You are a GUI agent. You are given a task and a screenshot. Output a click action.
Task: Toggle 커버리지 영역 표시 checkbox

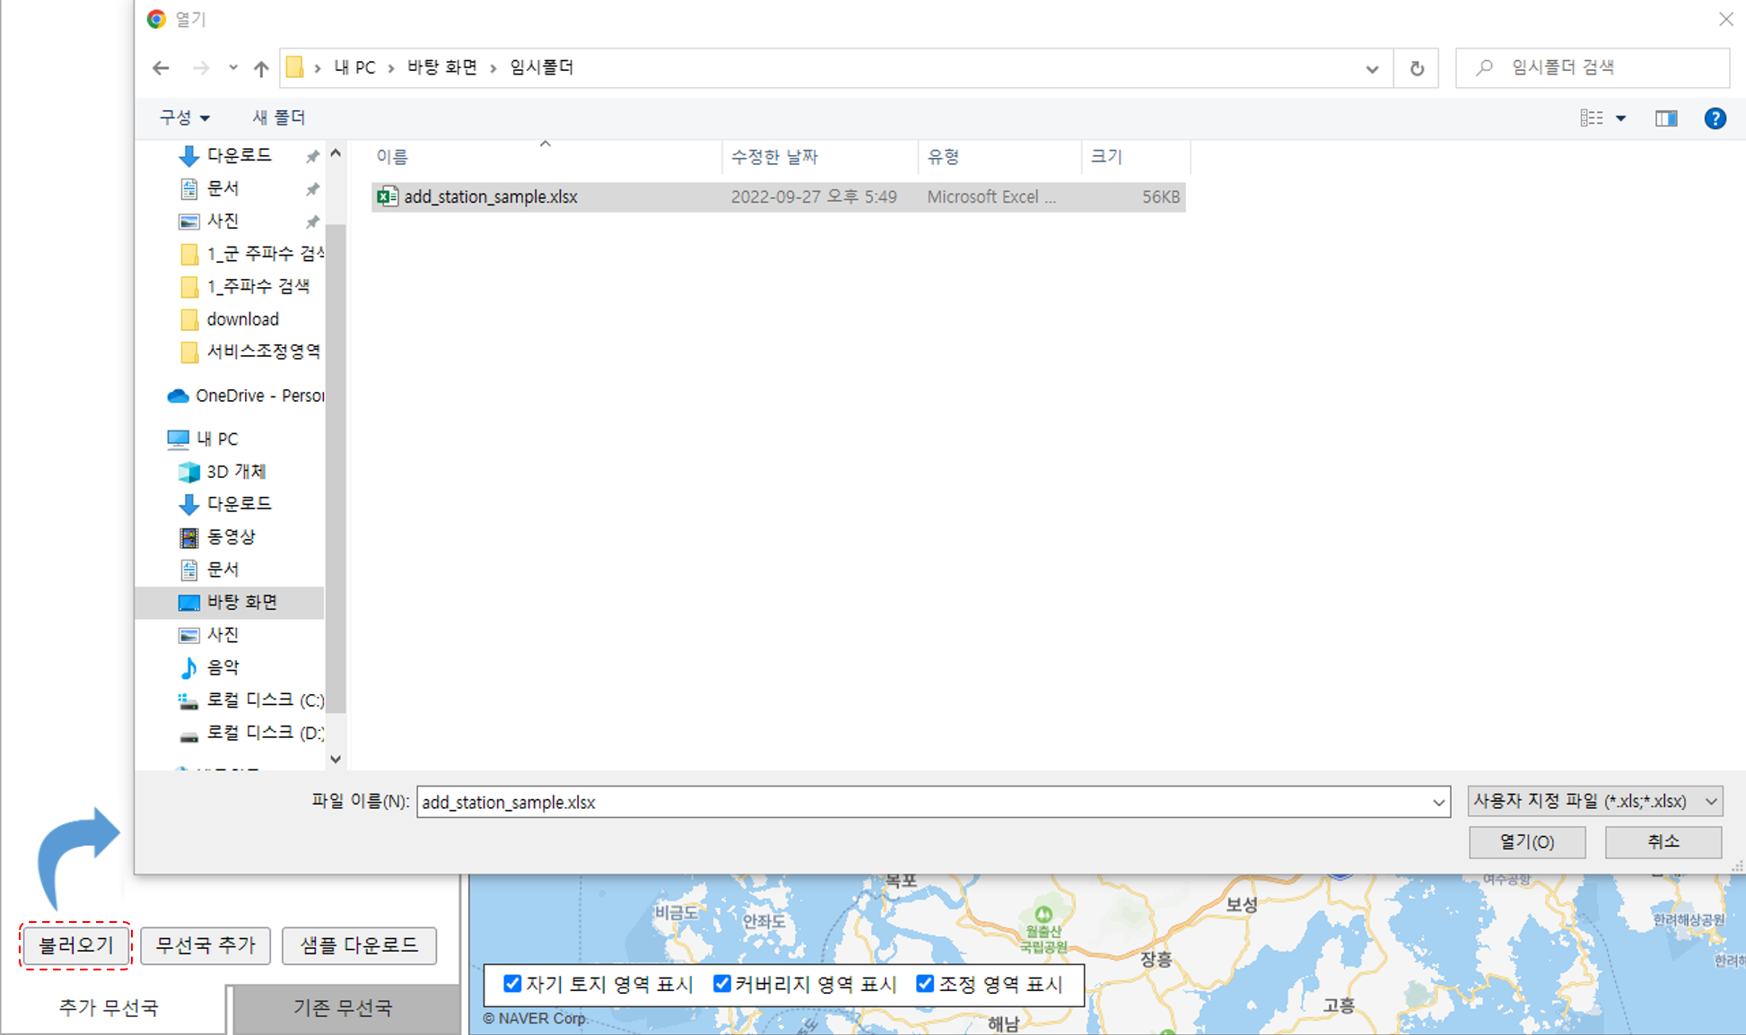[721, 984]
